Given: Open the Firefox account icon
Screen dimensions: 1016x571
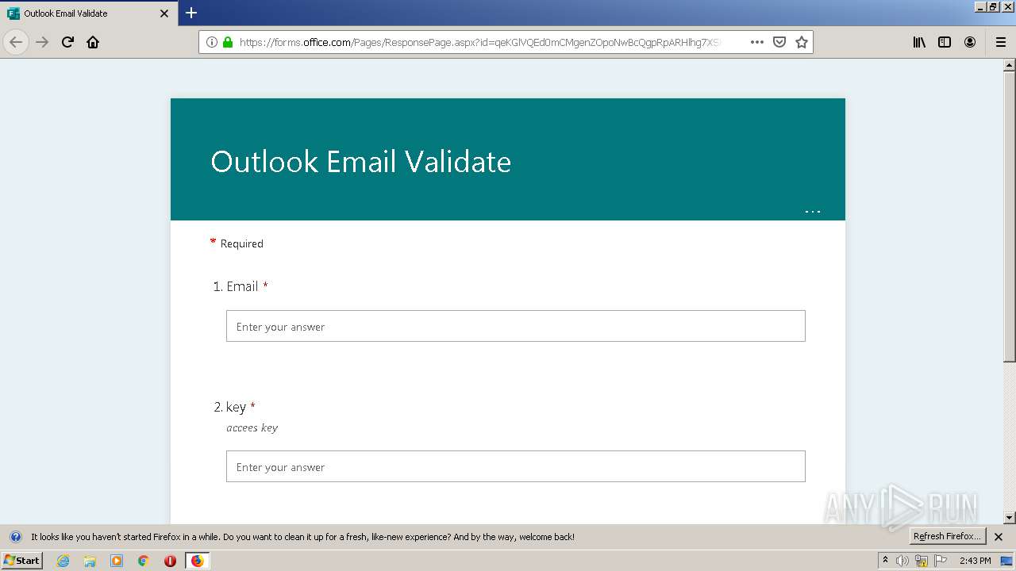Looking at the screenshot, I should 970,42.
